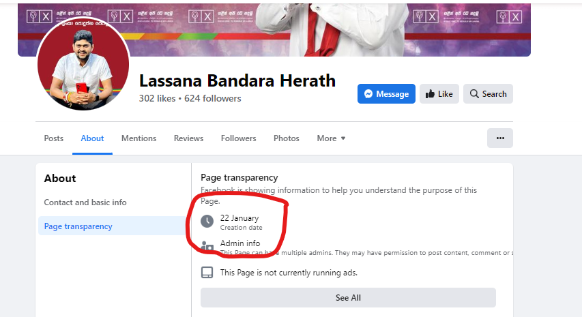
Task: Click the See All button
Action: pos(348,298)
